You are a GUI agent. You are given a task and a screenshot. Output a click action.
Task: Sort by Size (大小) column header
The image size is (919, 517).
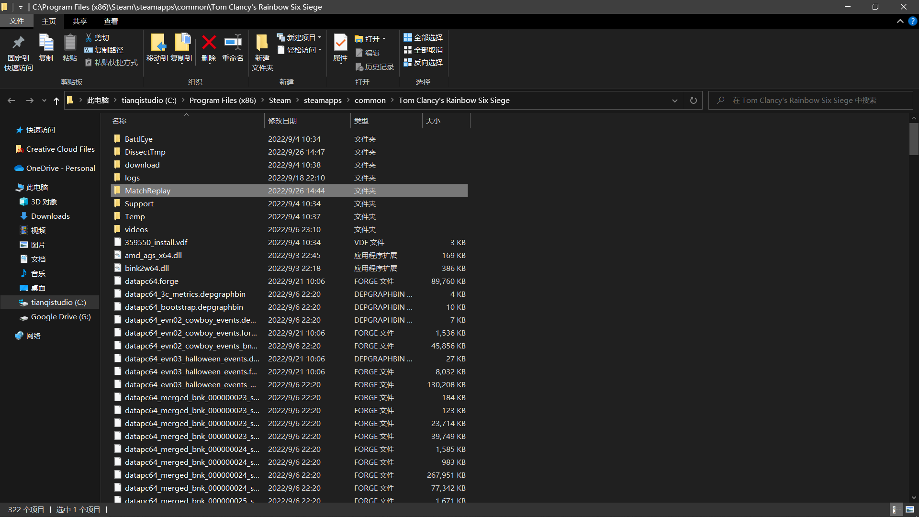click(x=446, y=121)
